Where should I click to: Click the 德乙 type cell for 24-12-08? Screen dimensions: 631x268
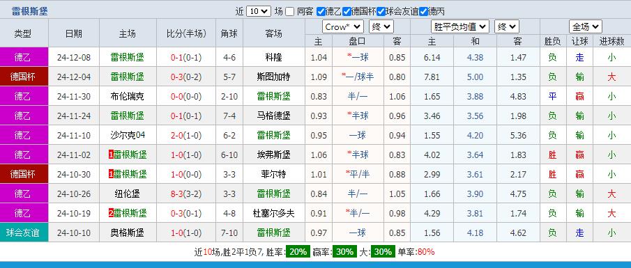(x=24, y=57)
